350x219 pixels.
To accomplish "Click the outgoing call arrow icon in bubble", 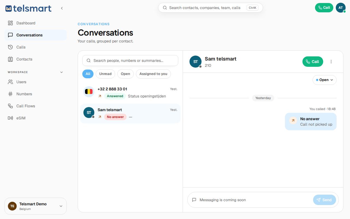I will tap(293, 120).
